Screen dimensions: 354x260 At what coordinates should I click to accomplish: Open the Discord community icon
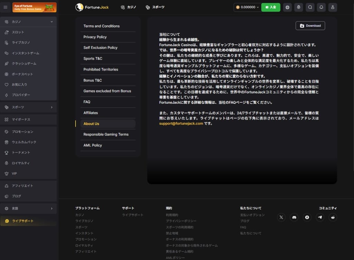point(294,217)
